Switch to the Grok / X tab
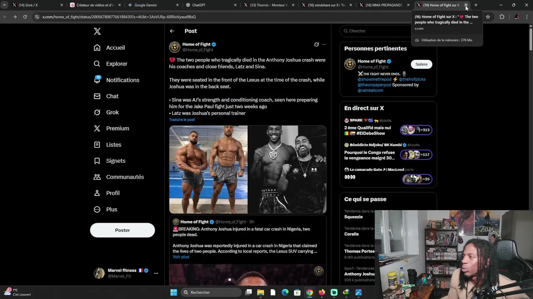The width and height of the screenshot is (533, 299). pos(37,5)
